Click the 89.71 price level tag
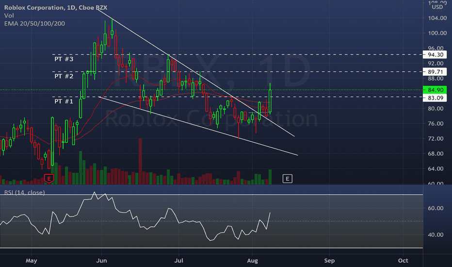Screen dimensions: 452x267 (435, 71)
